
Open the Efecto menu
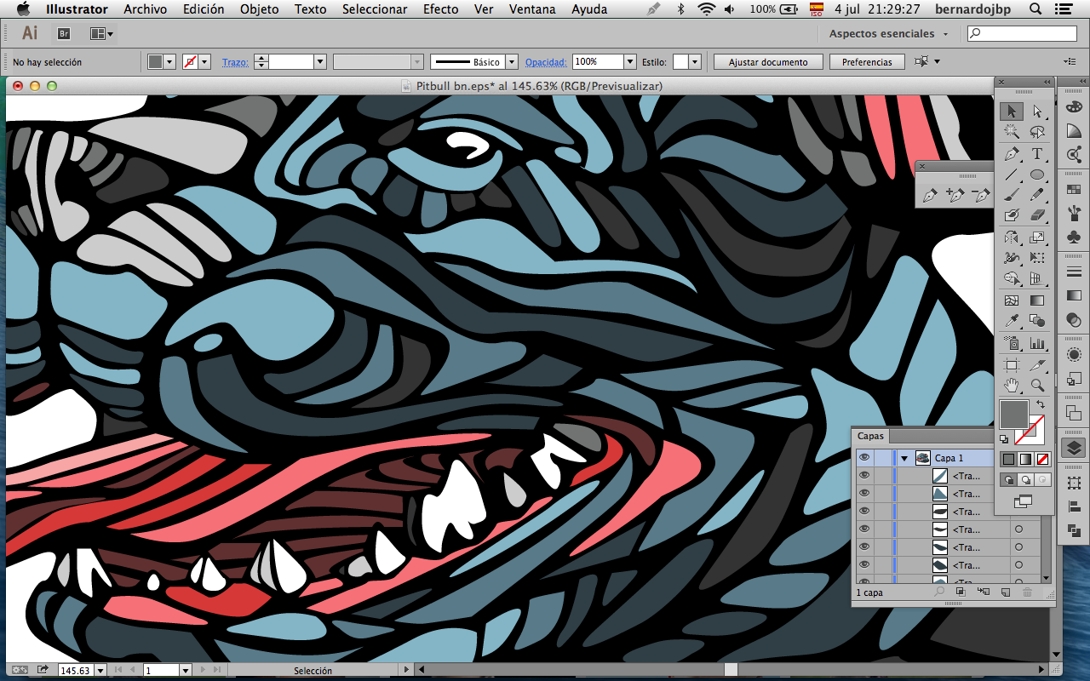point(441,9)
